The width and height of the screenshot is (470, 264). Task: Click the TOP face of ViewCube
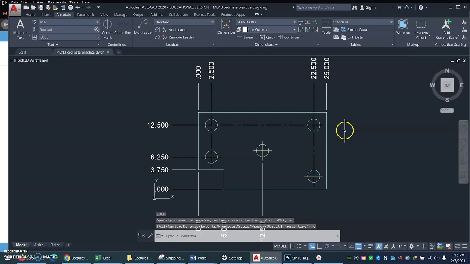tap(447, 85)
